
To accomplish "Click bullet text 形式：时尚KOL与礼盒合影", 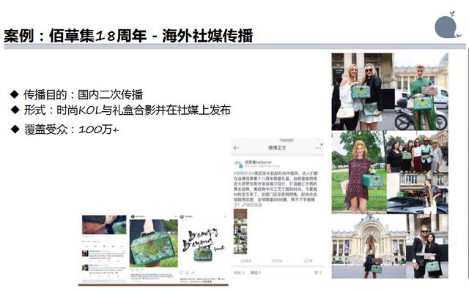I will coord(127,110).
